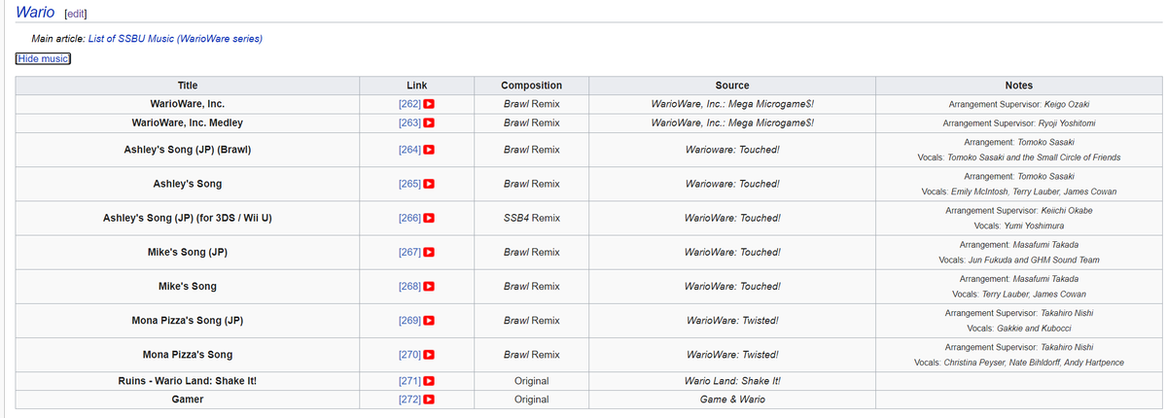The width and height of the screenshot is (1167, 418).
Task: Follow reference link [268]
Action: [408, 287]
